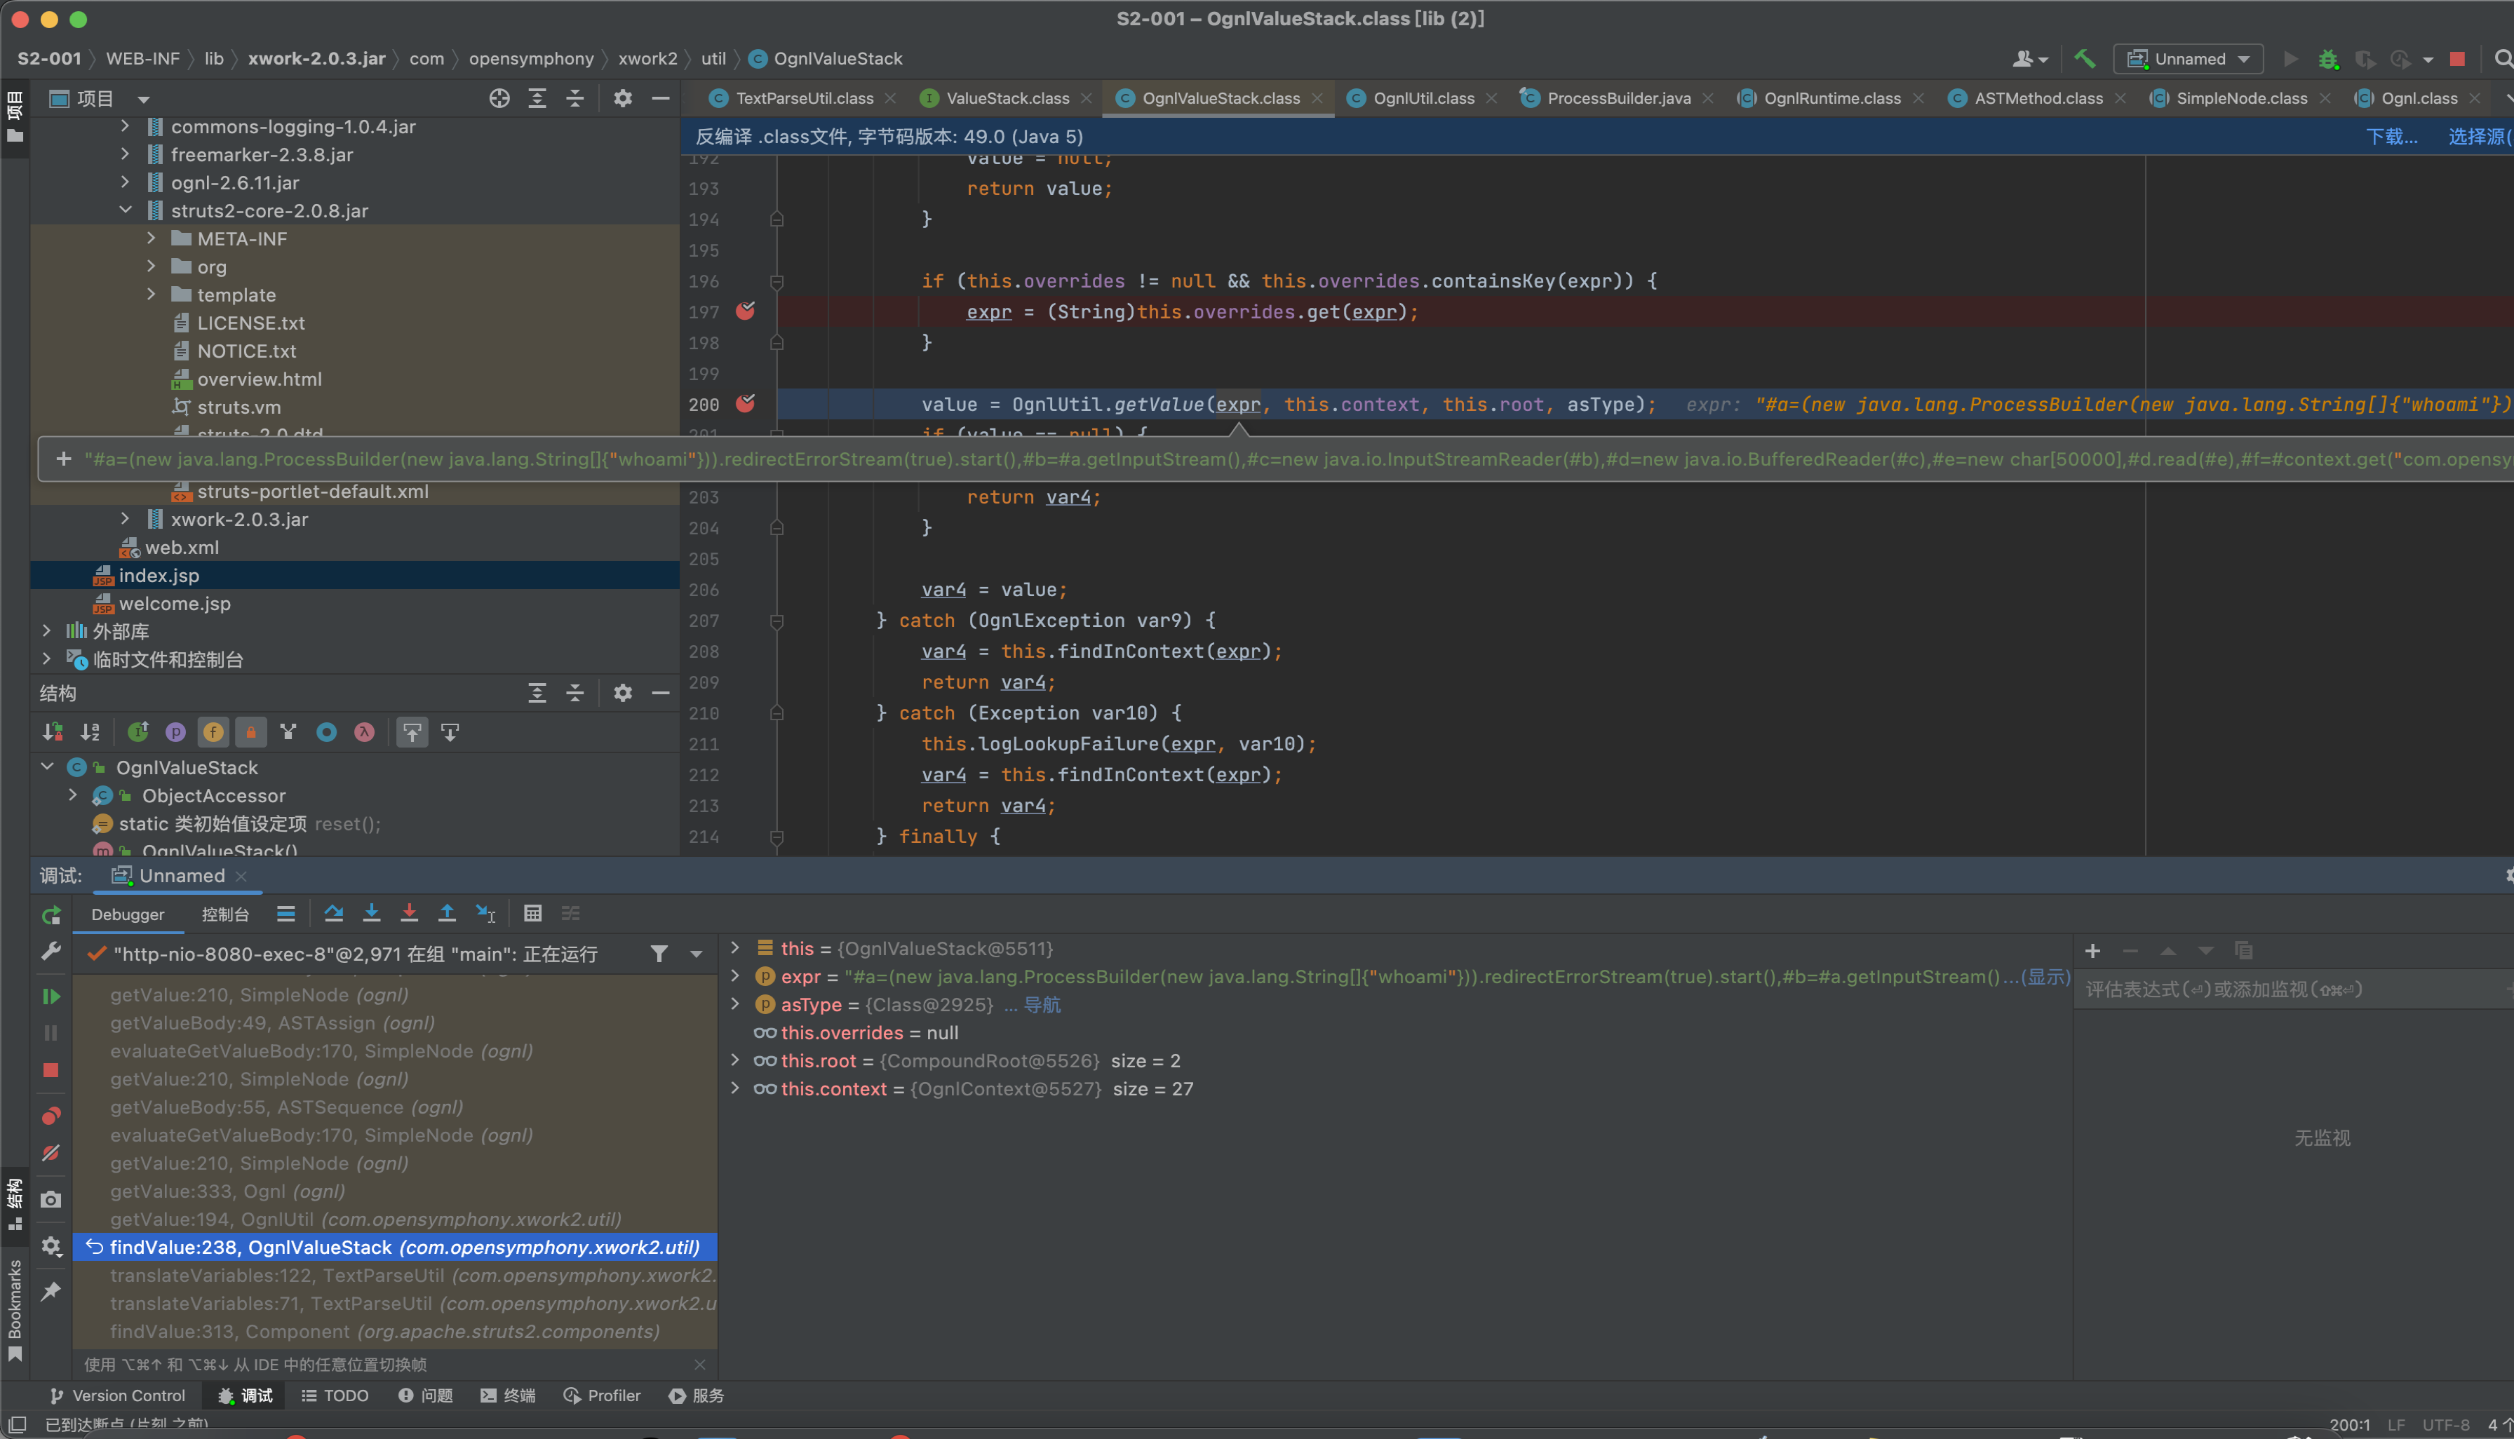This screenshot has width=2514, height=1439.
Task: Open web.xml in project tree
Action: pos(181,546)
